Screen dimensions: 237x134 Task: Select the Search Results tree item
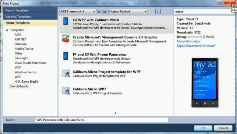(19, 86)
